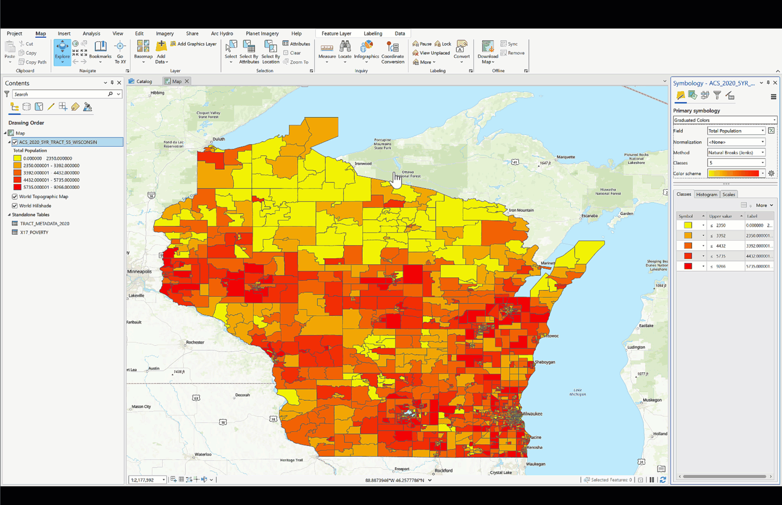Click Select By Attributes icon
The image size is (782, 505).
point(249,47)
